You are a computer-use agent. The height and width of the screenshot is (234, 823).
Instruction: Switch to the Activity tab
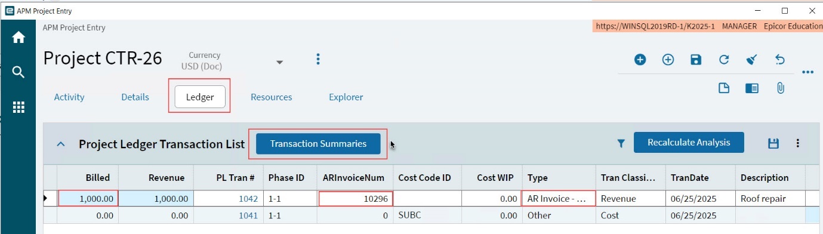[69, 97]
